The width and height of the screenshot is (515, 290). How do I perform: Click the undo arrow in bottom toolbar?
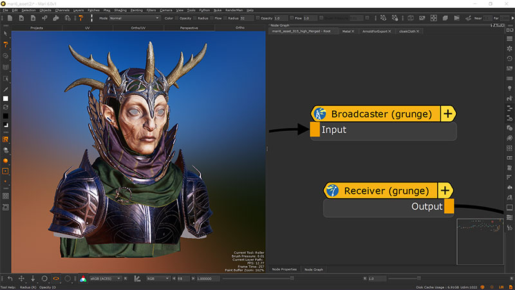tap(10, 278)
